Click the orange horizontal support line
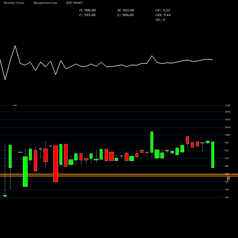The height and width of the screenshot is (238, 238). [x=119, y=175]
